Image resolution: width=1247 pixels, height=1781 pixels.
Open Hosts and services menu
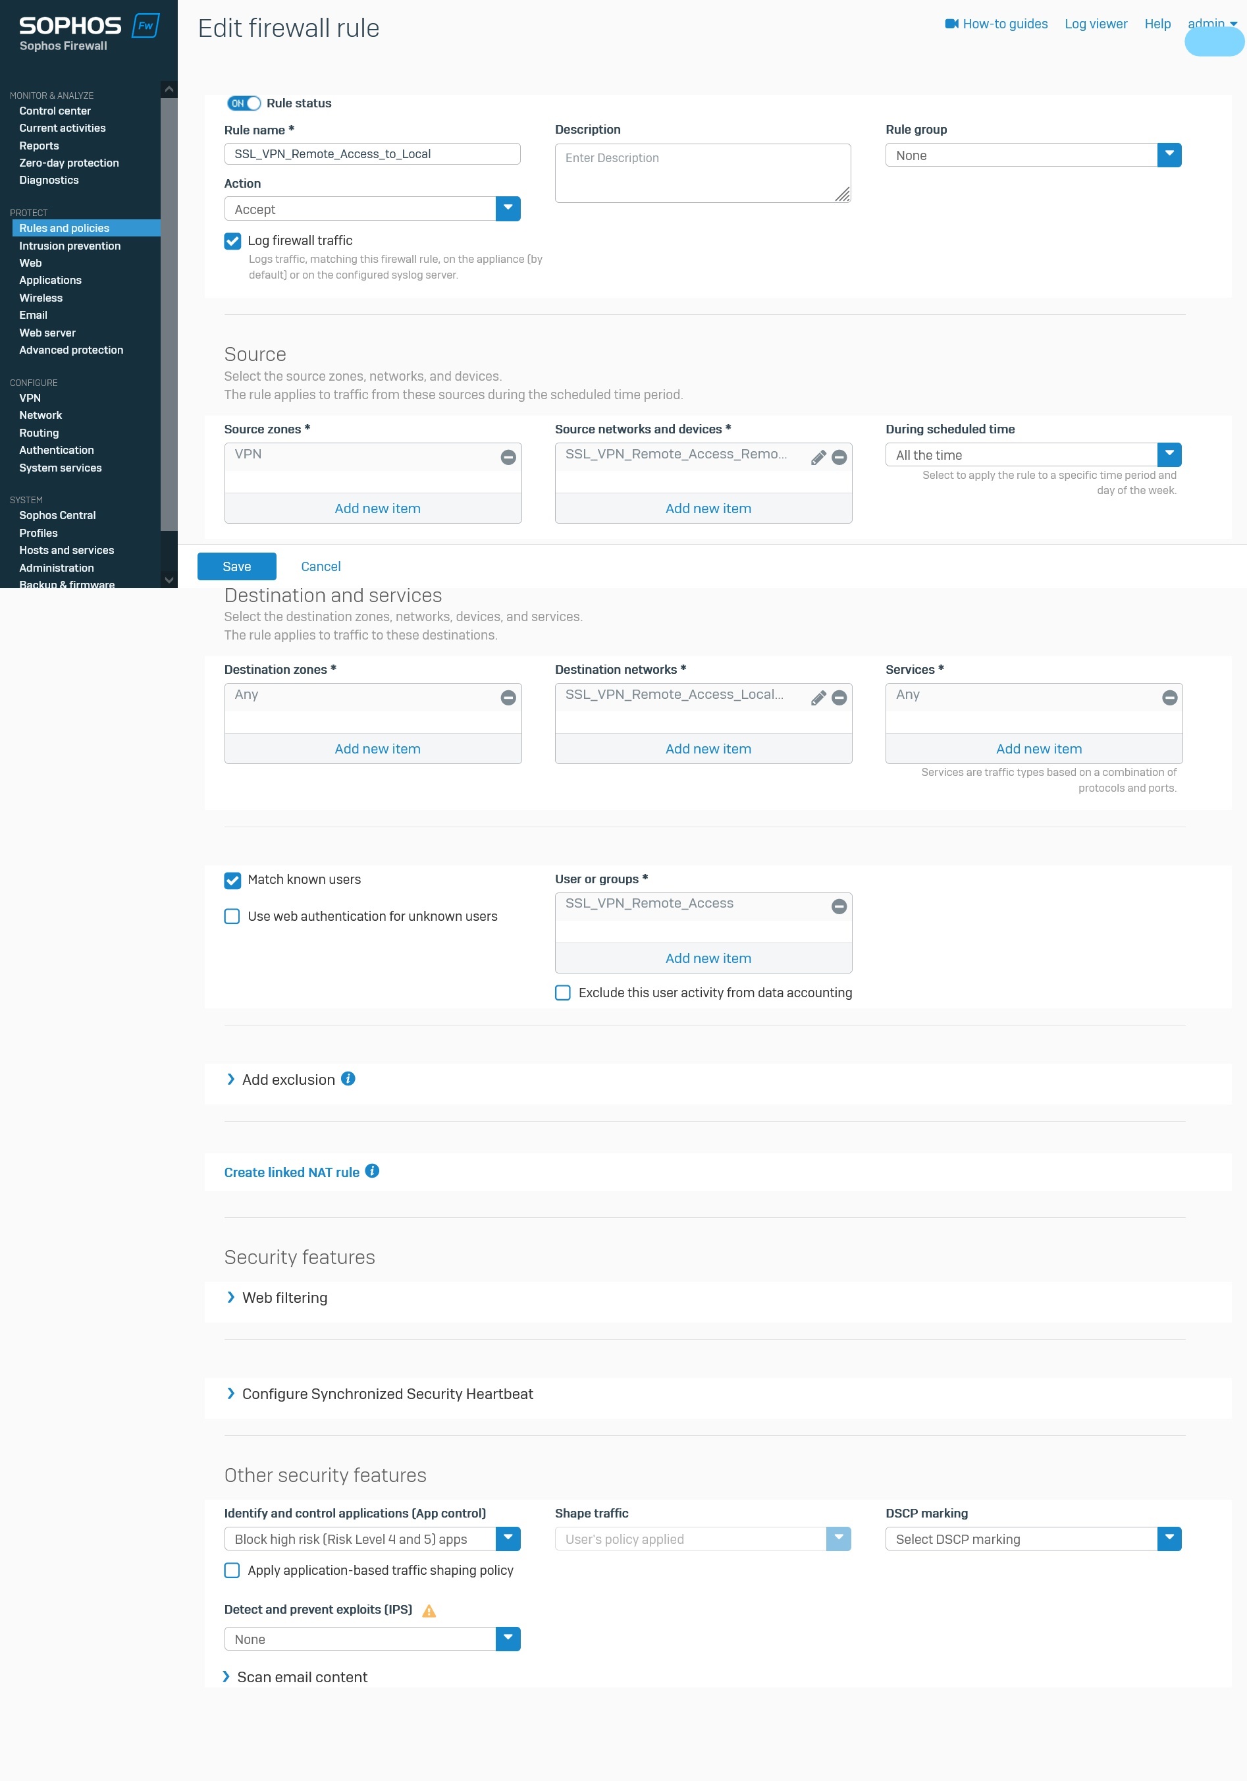[66, 550]
